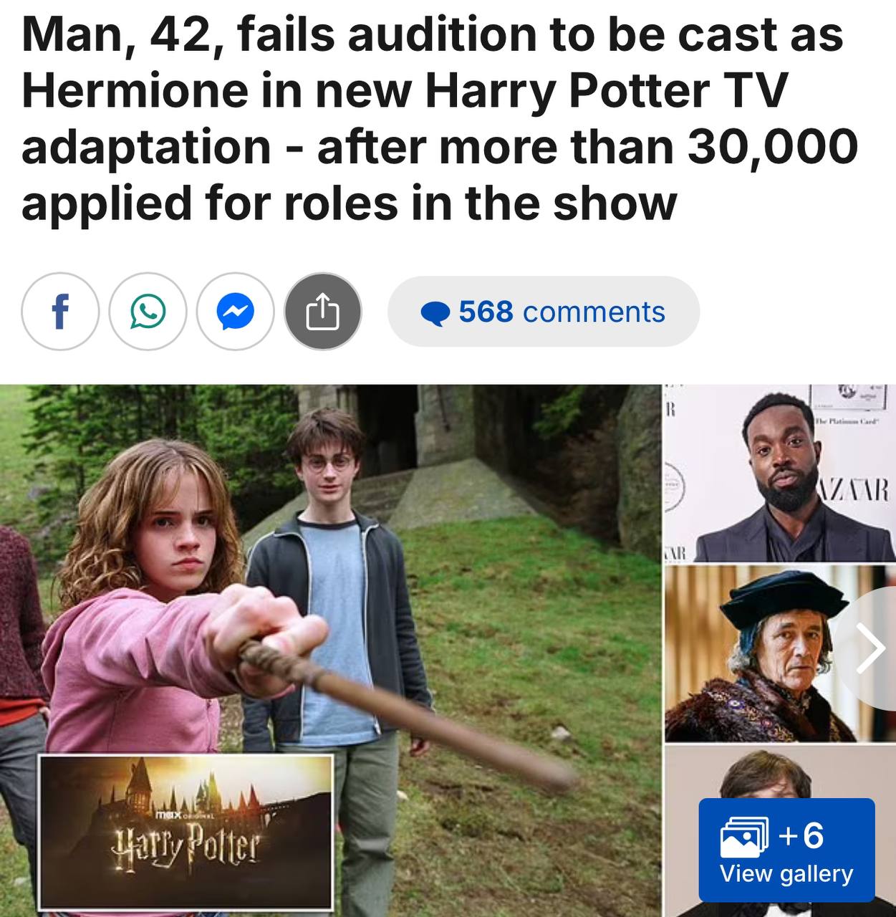Click the BAZAAR backdrop in top thumbnail
Image resolution: width=896 pixels, height=917 pixels.
tap(857, 490)
